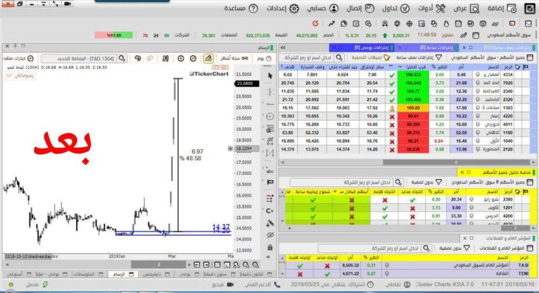Open the ستة أشهر (six months) period selector

(x=234, y=58)
